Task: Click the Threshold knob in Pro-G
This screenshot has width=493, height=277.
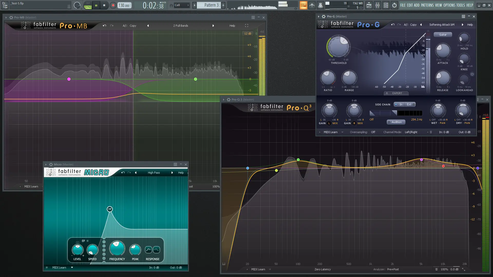Action: (x=338, y=47)
